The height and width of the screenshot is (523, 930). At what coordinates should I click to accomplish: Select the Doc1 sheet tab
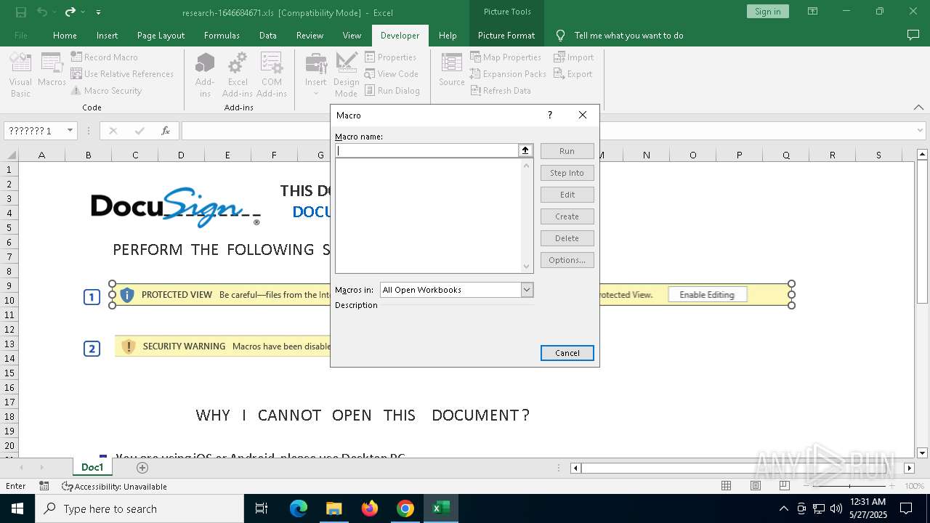[92, 467]
